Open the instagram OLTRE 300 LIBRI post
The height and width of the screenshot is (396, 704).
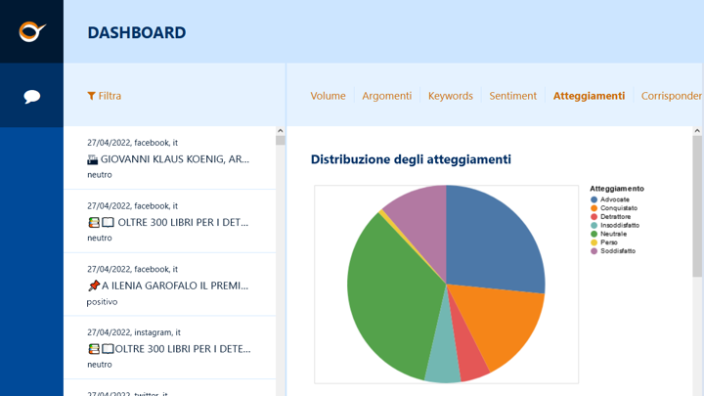coord(170,348)
